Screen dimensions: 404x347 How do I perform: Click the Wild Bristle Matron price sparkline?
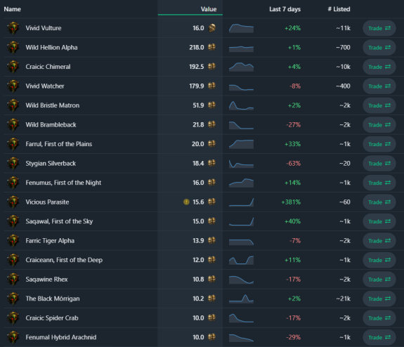[241, 105]
